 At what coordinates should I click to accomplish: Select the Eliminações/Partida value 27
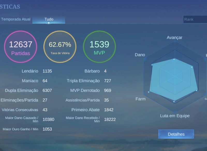point(45,100)
